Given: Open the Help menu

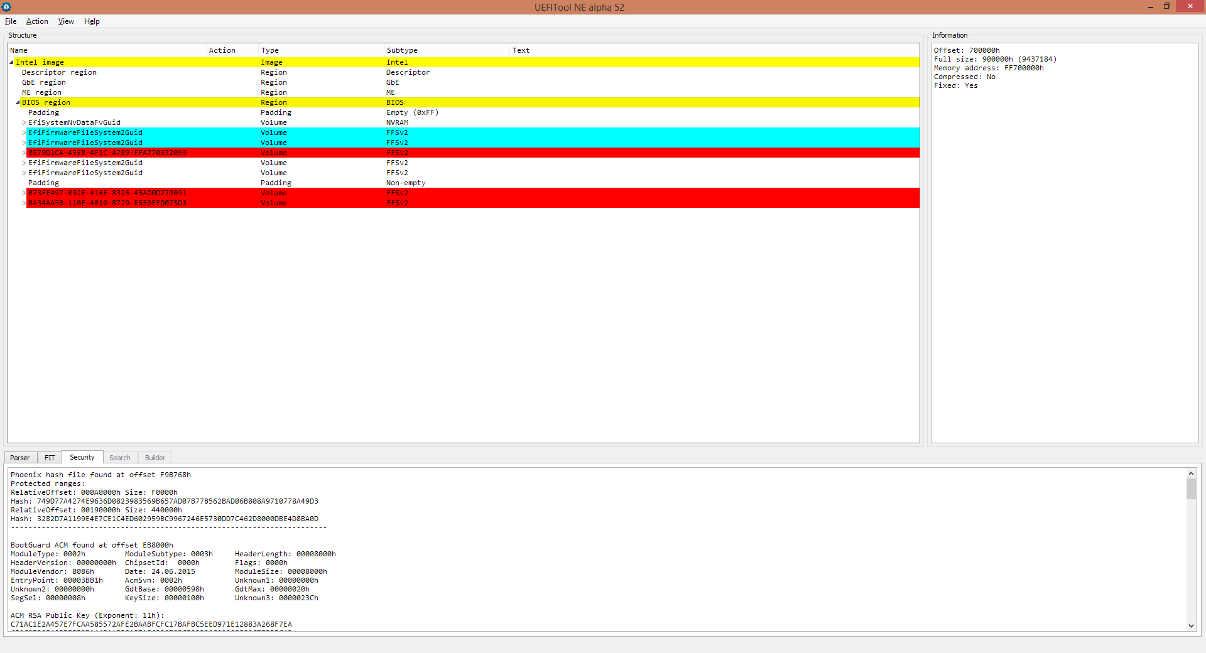Looking at the screenshot, I should 92,21.
